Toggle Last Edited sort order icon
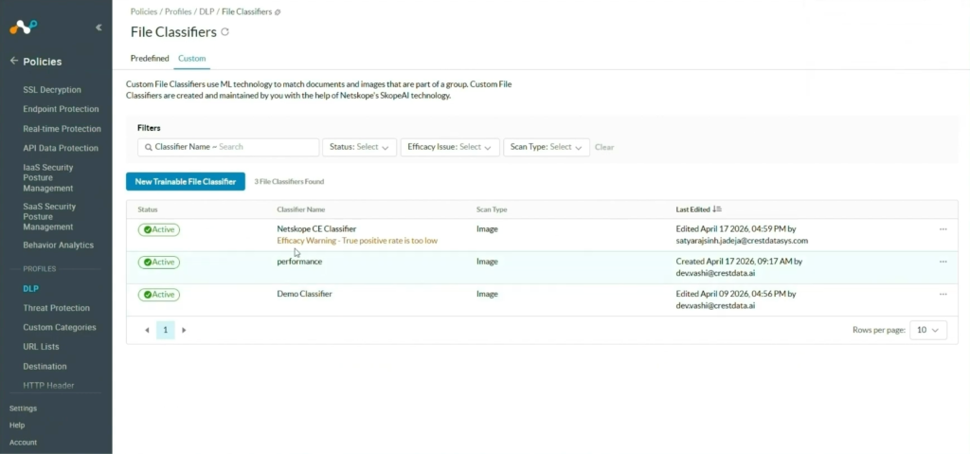 pos(717,209)
